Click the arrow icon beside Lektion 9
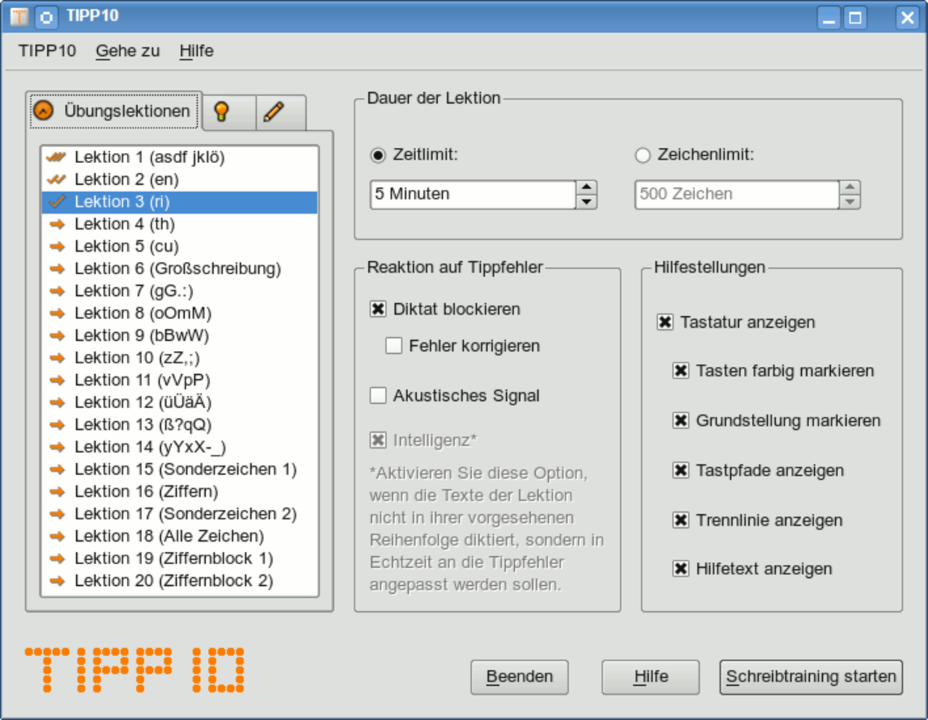Screen dimensions: 928x720 (57, 336)
